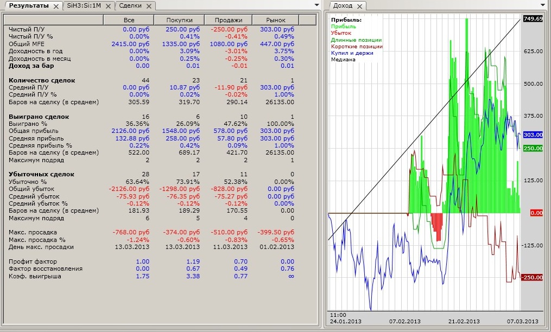Screen dimensions: 551x332
Task: Click the Короткие позиции legend entry
Action: [357, 46]
